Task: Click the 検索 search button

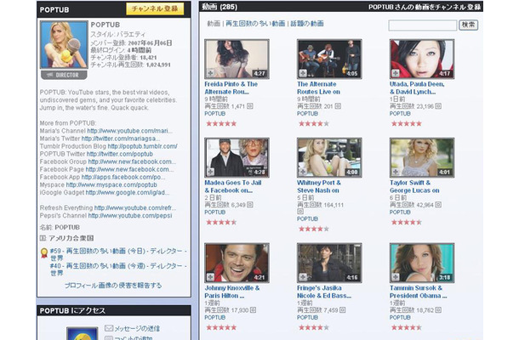Action: 468,25
